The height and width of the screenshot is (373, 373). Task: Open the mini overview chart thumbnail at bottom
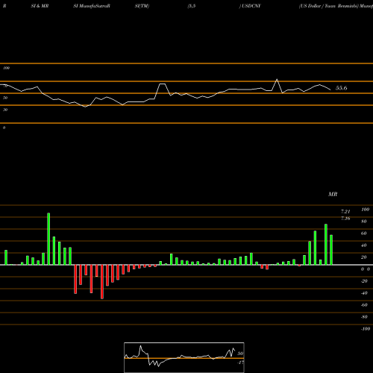(x=184, y=357)
